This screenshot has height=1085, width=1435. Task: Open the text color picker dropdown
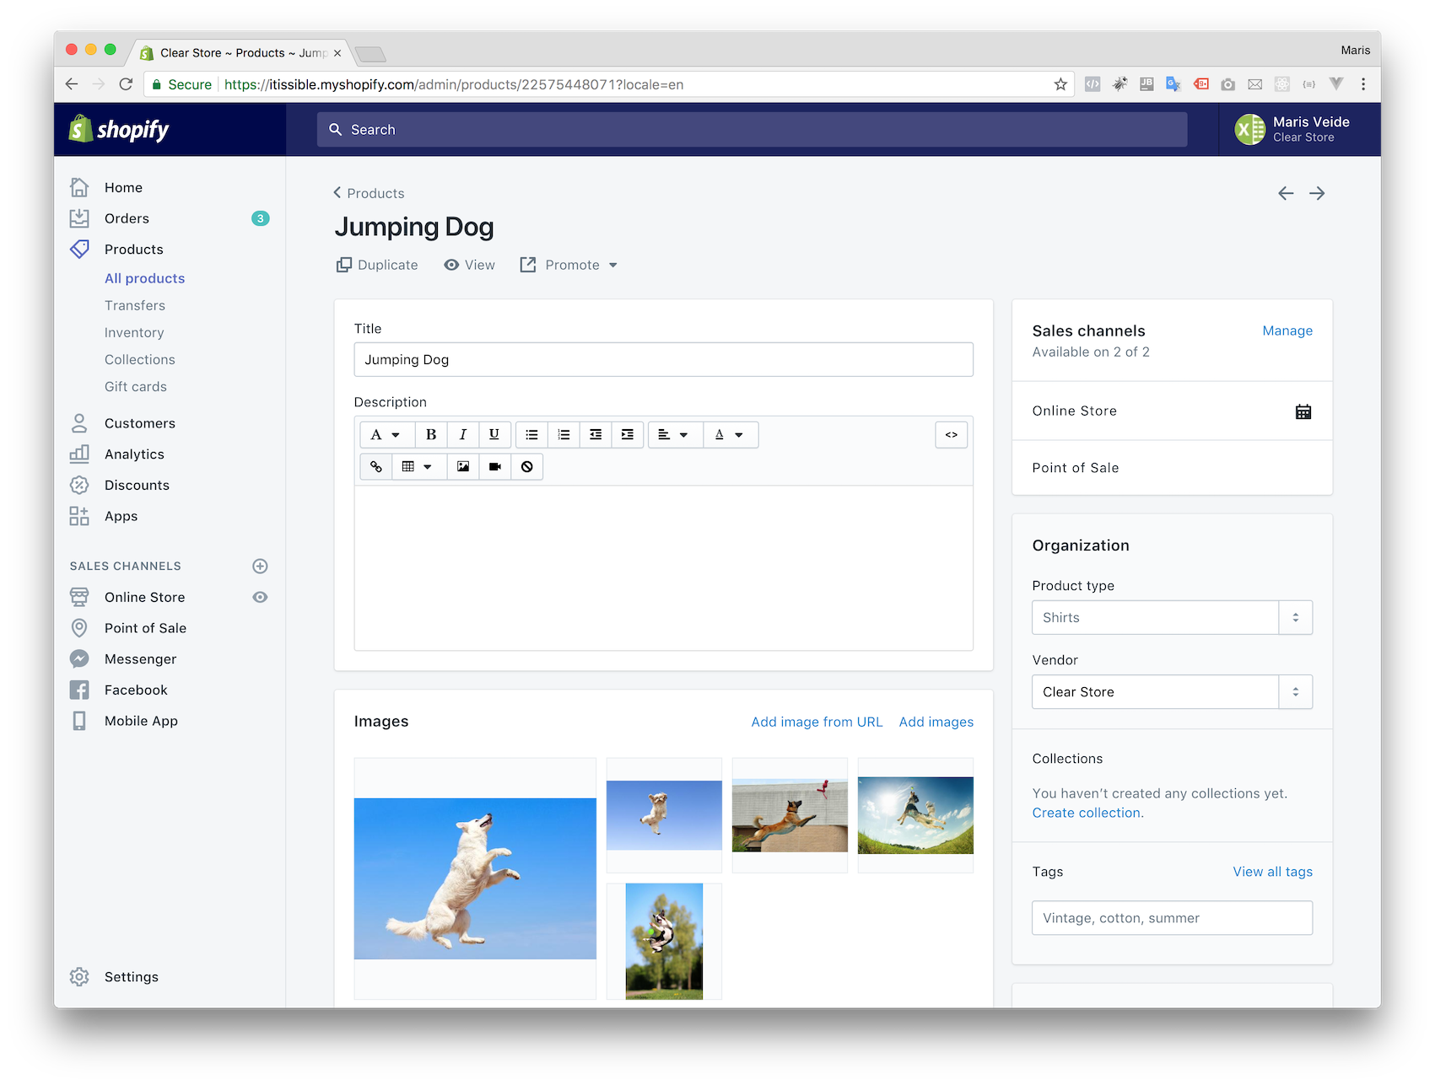pyautogui.click(x=729, y=435)
